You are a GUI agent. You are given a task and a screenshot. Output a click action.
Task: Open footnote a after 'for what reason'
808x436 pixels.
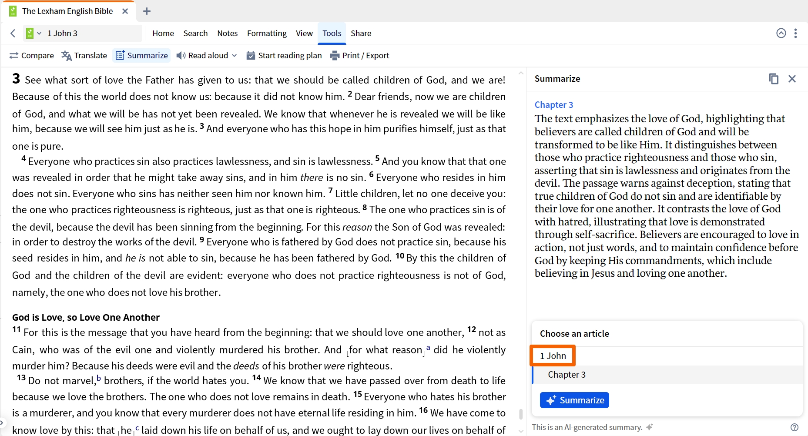(x=428, y=348)
